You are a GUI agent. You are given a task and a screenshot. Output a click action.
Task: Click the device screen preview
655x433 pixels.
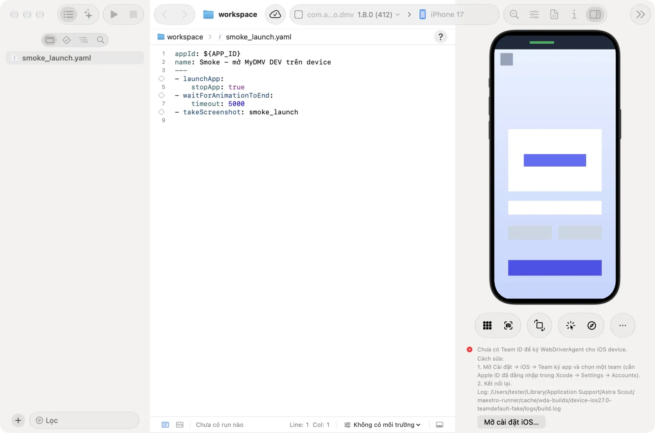555,167
